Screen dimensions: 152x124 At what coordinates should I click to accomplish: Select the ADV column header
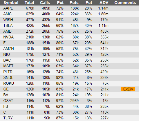coord(104,3)
